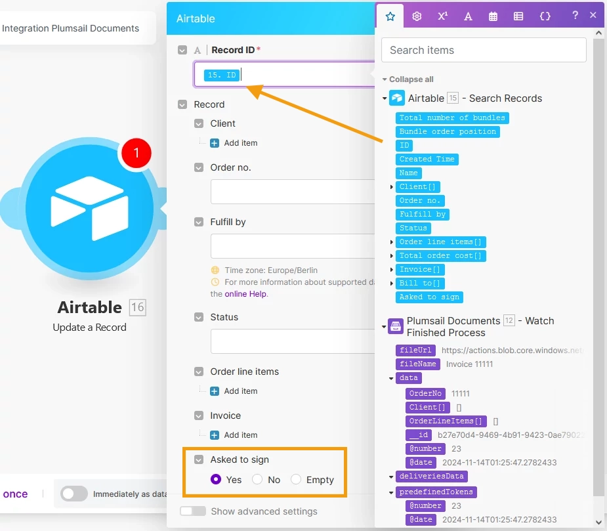Image resolution: width=607 pixels, height=531 pixels.
Task: Select the Created Time pill
Action: point(427,159)
